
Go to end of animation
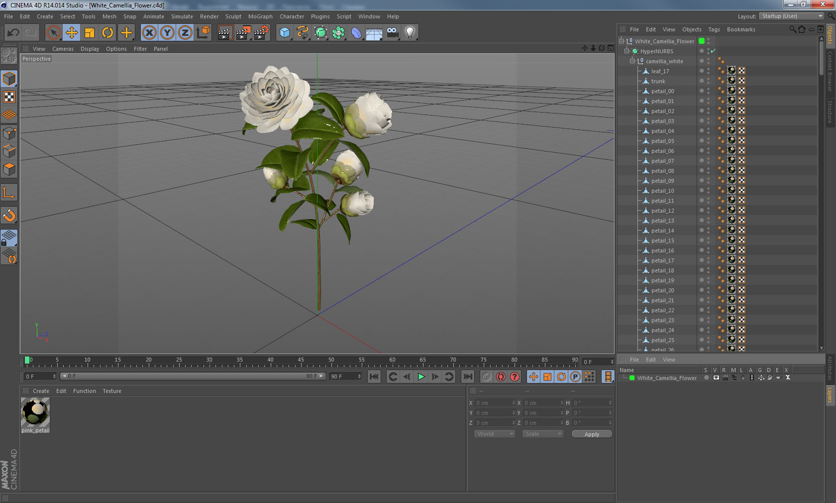click(x=468, y=377)
